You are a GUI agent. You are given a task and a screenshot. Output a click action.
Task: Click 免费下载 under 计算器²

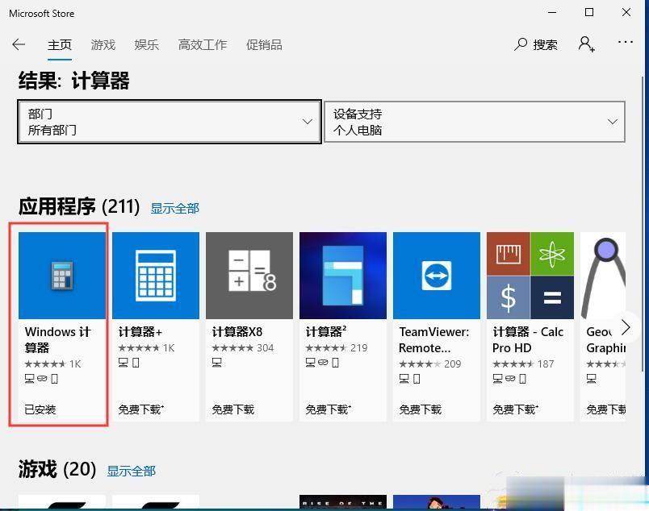[x=329, y=409]
